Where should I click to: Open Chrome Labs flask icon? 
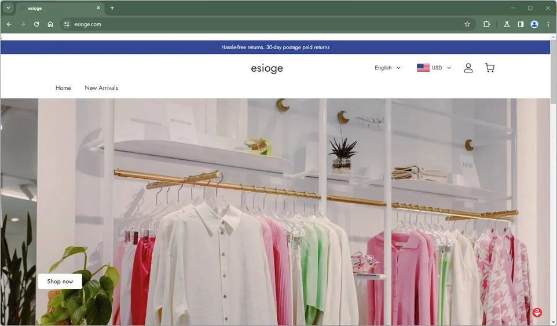click(x=507, y=24)
